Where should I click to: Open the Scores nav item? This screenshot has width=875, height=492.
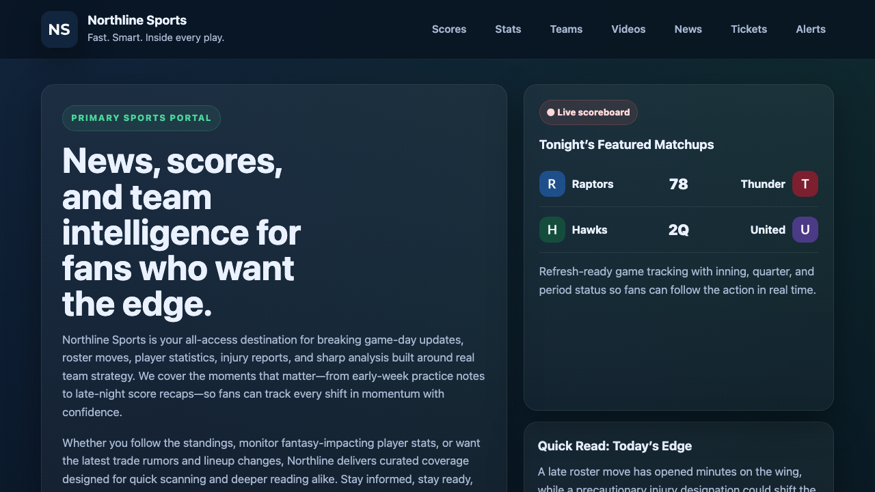click(449, 29)
